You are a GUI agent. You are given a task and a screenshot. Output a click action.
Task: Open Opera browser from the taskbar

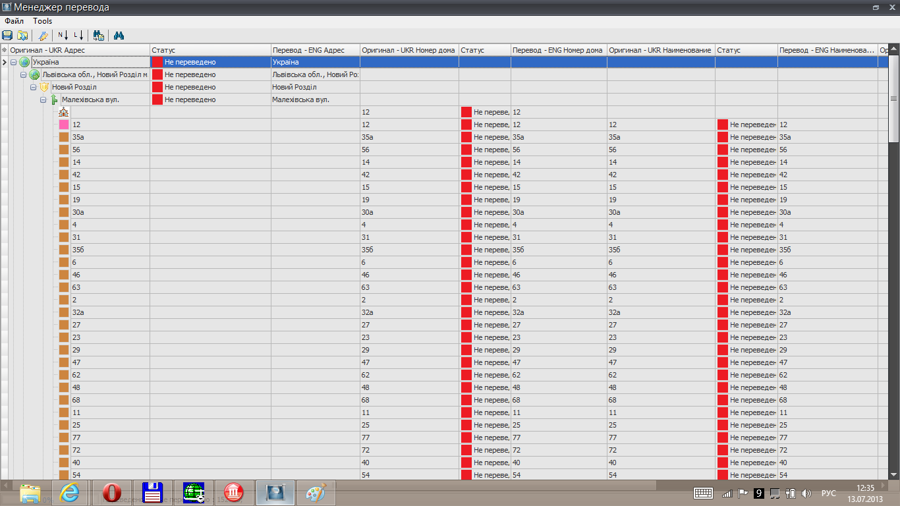coord(111,492)
